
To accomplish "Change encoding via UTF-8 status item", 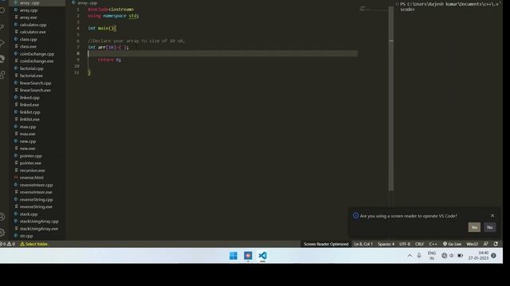I will pyautogui.click(x=405, y=244).
